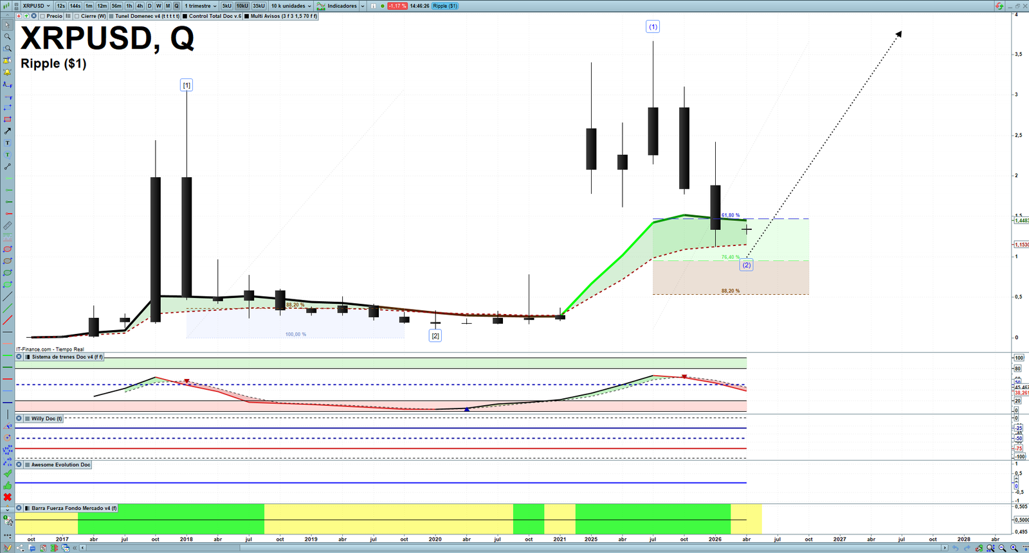Open the 10 k unidades dropdown
Image resolution: width=1029 pixels, height=553 pixels.
click(291, 6)
